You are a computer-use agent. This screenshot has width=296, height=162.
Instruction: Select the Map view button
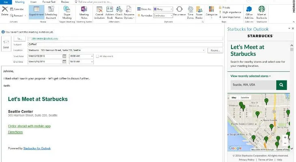pyautogui.click(x=234, y=98)
